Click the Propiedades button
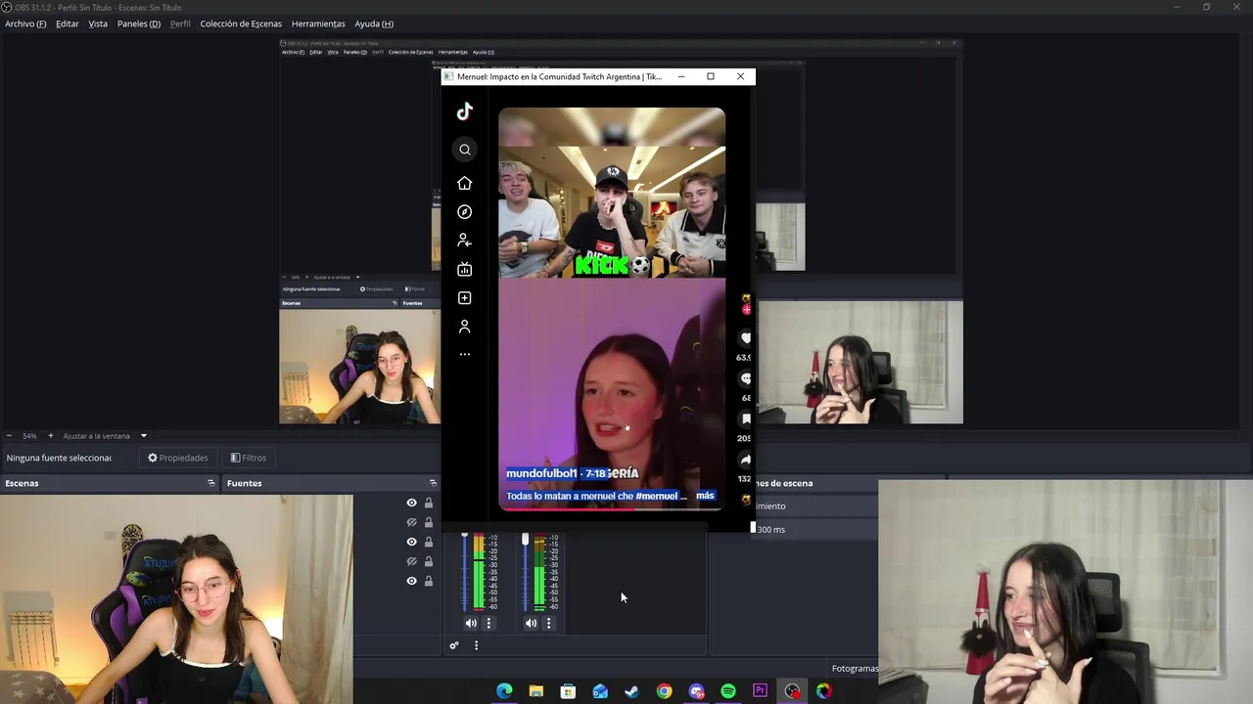The image size is (1253, 704). coord(178,458)
